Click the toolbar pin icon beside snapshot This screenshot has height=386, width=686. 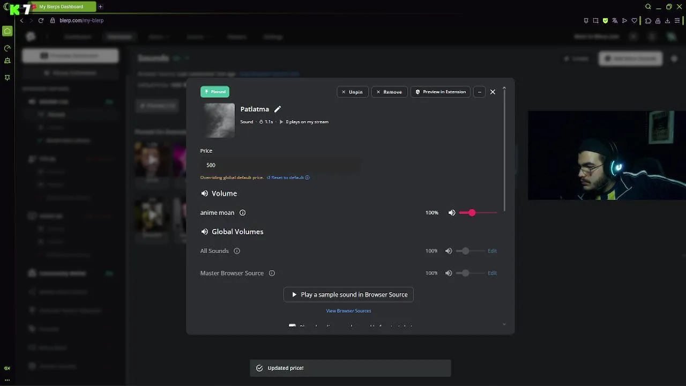[586, 20]
